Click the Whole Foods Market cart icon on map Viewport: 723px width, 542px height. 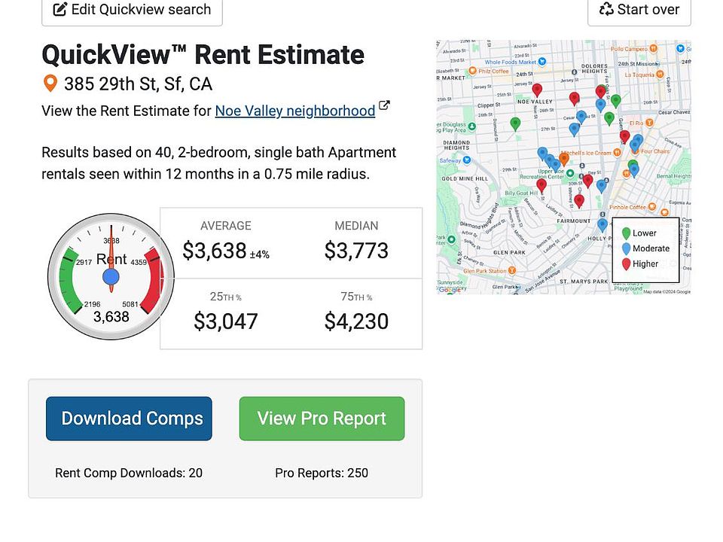(x=542, y=61)
